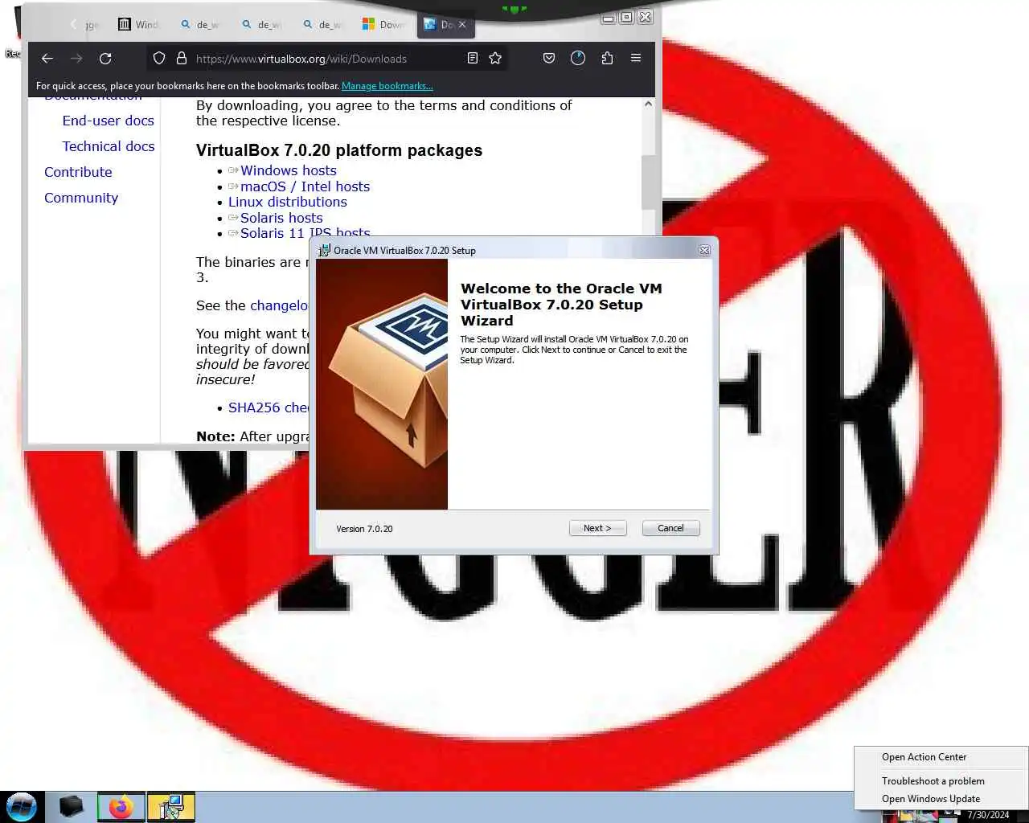This screenshot has height=823, width=1029.
Task: Open Manage bookmarks link
Action: coord(387,86)
